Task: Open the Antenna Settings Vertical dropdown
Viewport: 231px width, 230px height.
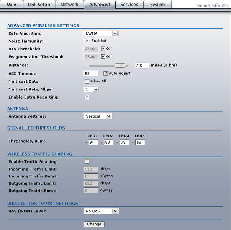Action: [x=98, y=116]
